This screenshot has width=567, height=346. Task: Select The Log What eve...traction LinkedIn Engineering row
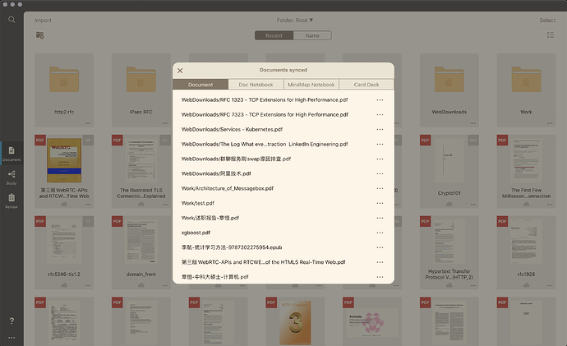coord(283,145)
